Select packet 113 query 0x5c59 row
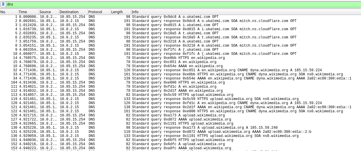Screen dimensions: 361x151 tap(180, 95)
